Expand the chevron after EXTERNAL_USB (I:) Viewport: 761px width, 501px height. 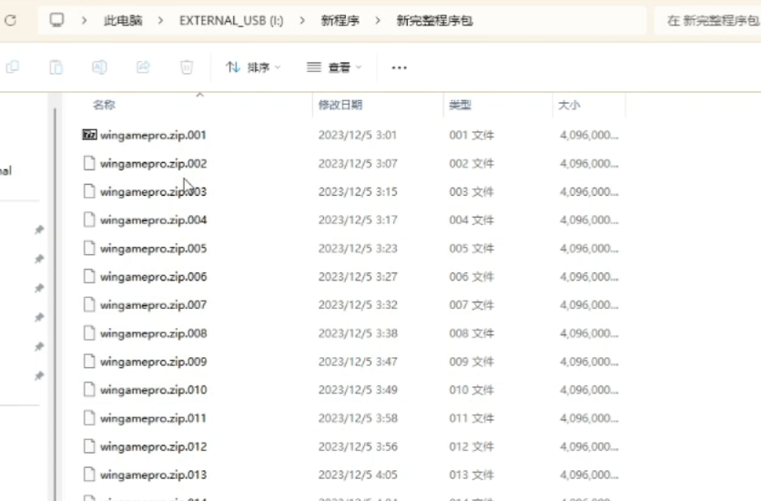pyautogui.click(x=302, y=20)
